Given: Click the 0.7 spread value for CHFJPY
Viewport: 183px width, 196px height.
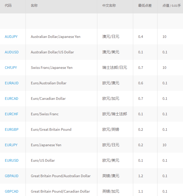Looking at the screenshot, I should (141, 68).
